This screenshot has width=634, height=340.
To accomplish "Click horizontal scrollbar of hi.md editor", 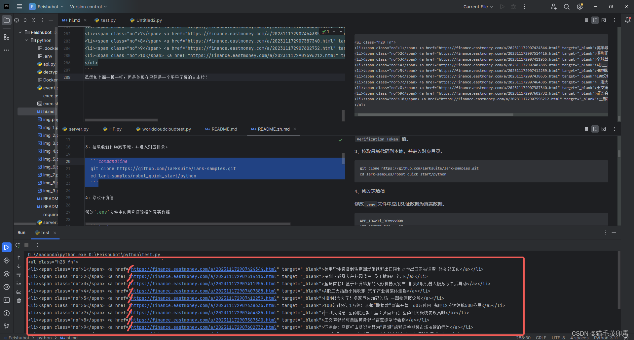I will (121, 120).
